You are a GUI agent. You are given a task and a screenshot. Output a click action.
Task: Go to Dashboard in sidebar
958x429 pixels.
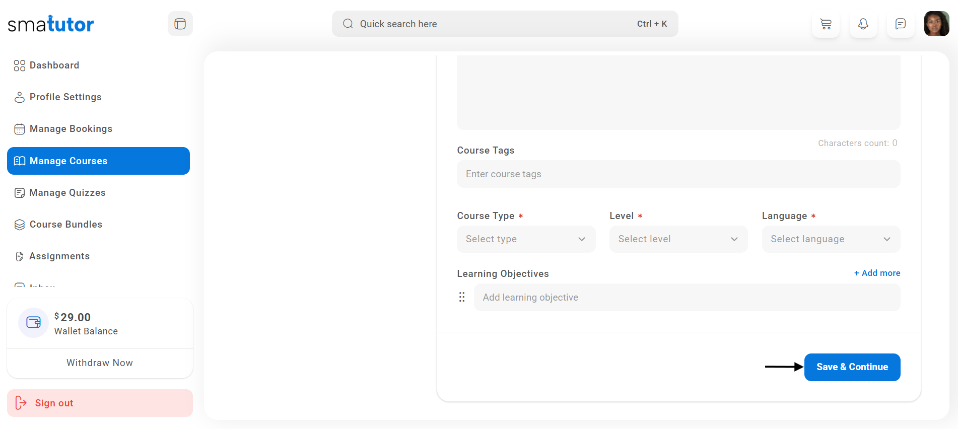click(x=54, y=65)
